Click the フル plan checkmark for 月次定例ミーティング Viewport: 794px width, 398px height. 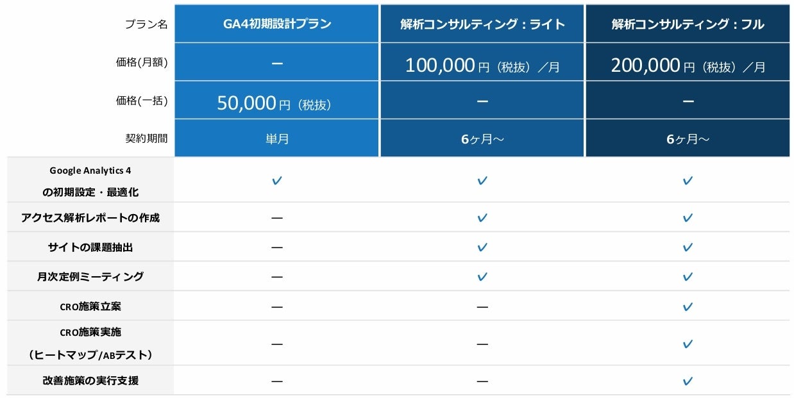click(x=688, y=277)
